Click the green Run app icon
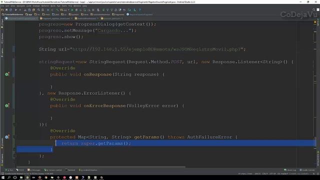This screenshot has height=180, width=320. coord(72,10)
